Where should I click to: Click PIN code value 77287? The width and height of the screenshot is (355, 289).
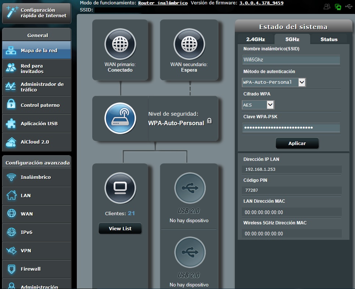251,190
